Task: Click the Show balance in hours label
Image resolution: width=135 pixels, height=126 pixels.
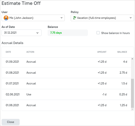Action: [115, 33]
